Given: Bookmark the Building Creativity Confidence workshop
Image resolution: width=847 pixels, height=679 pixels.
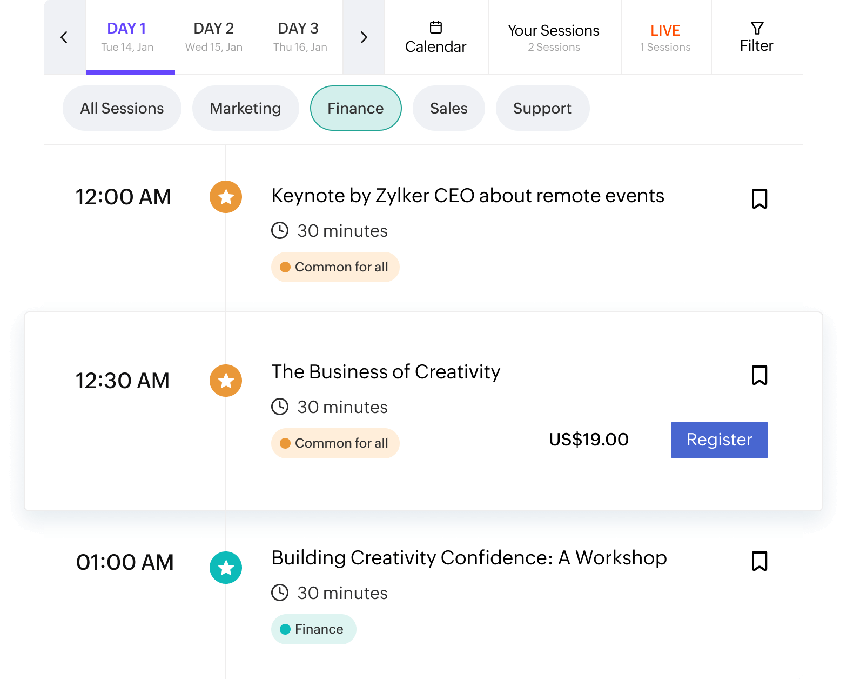Looking at the screenshot, I should [759, 561].
